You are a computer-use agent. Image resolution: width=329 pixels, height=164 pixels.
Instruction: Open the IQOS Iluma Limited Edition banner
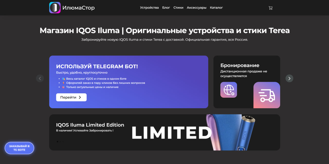(164, 132)
